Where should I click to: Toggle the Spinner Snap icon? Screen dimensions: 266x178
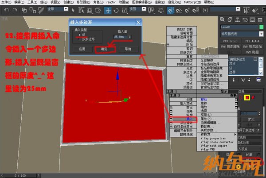(196, 11)
